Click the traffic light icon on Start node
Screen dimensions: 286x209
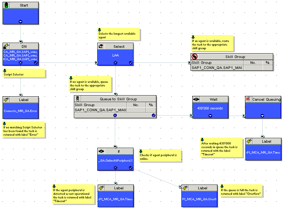pos(6,5)
